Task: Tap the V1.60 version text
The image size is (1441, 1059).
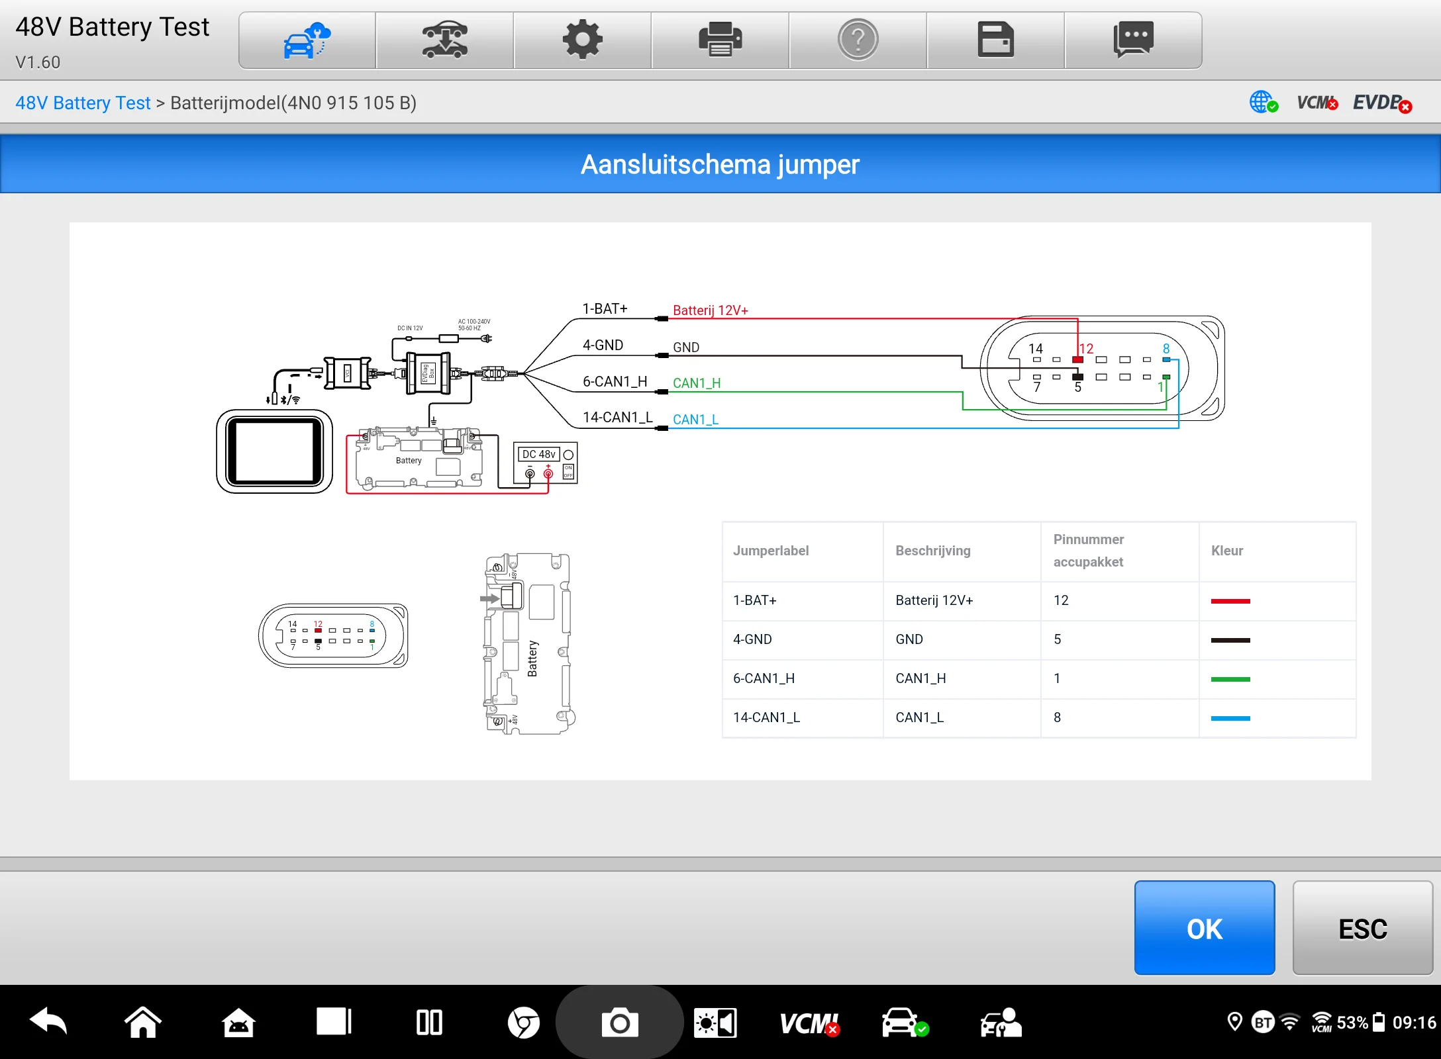Action: tap(38, 62)
